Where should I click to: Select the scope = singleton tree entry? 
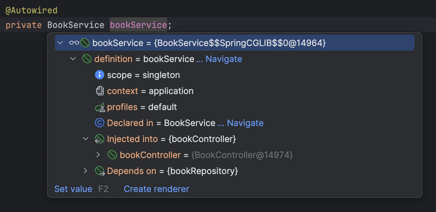tap(143, 75)
